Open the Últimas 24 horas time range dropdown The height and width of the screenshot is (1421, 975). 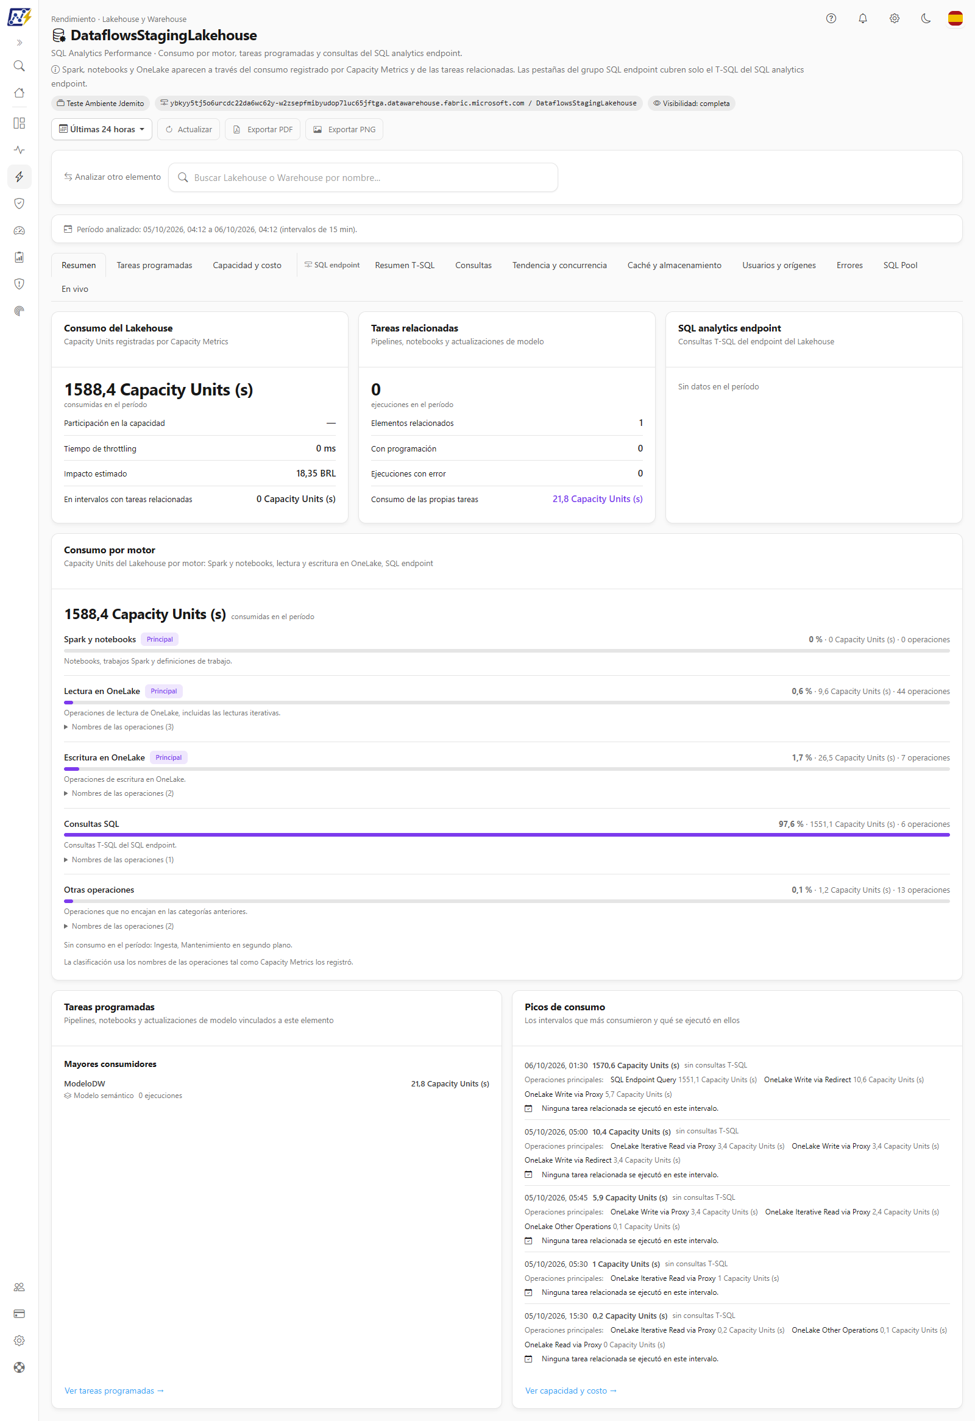tap(102, 129)
